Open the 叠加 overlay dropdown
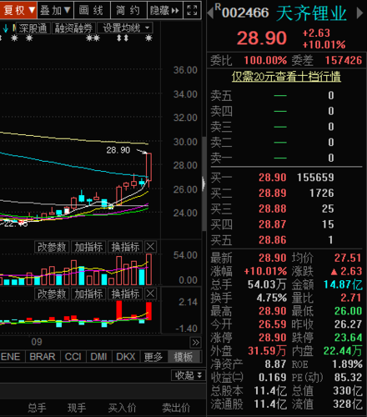This screenshot has width=367, height=417. pyautogui.click(x=55, y=11)
